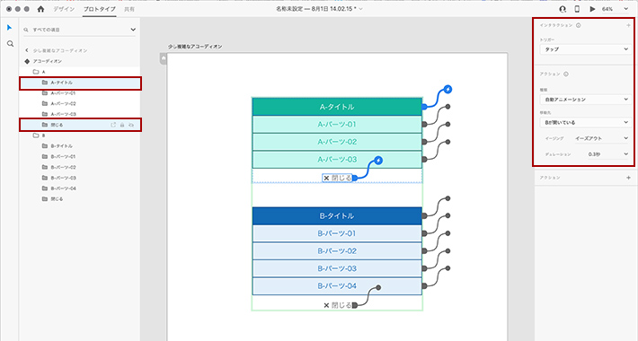Open the document title dropdown chevron
Image resolution: width=638 pixels, height=341 pixels.
click(361, 9)
